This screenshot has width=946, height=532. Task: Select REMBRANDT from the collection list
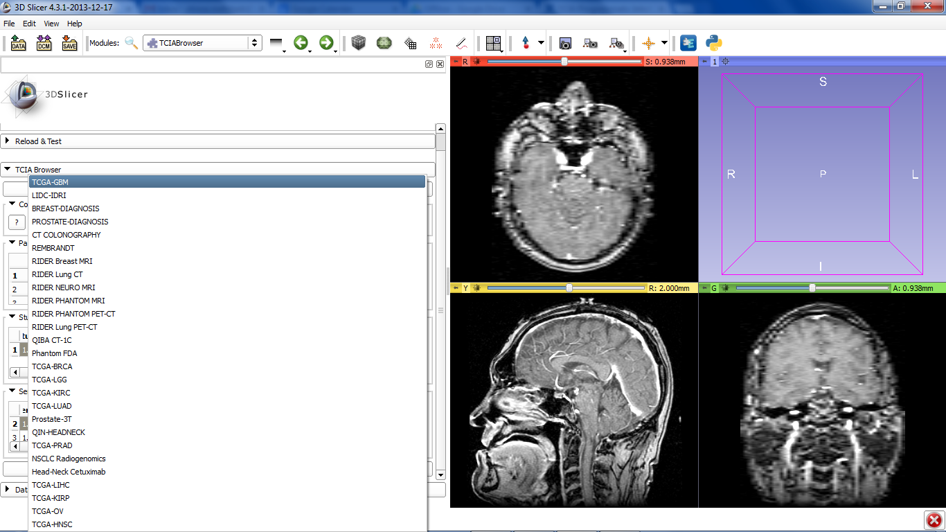pos(53,248)
